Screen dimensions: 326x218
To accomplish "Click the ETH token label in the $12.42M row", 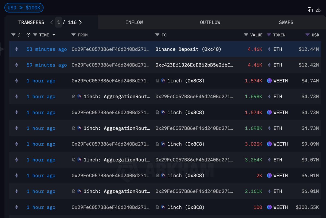I will pyautogui.click(x=278, y=65).
